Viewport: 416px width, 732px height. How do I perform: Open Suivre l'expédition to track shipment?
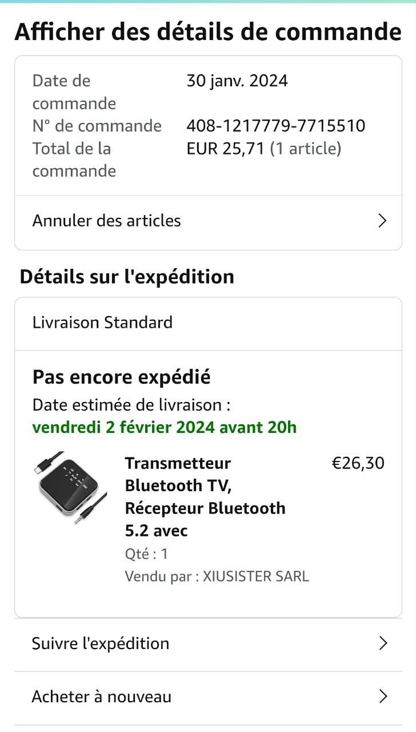coord(101,643)
